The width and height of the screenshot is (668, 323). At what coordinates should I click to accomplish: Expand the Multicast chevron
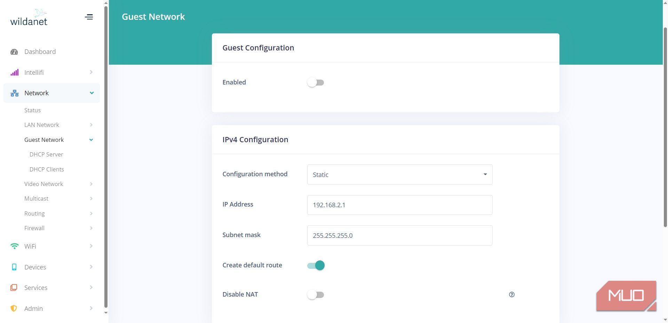click(91, 199)
